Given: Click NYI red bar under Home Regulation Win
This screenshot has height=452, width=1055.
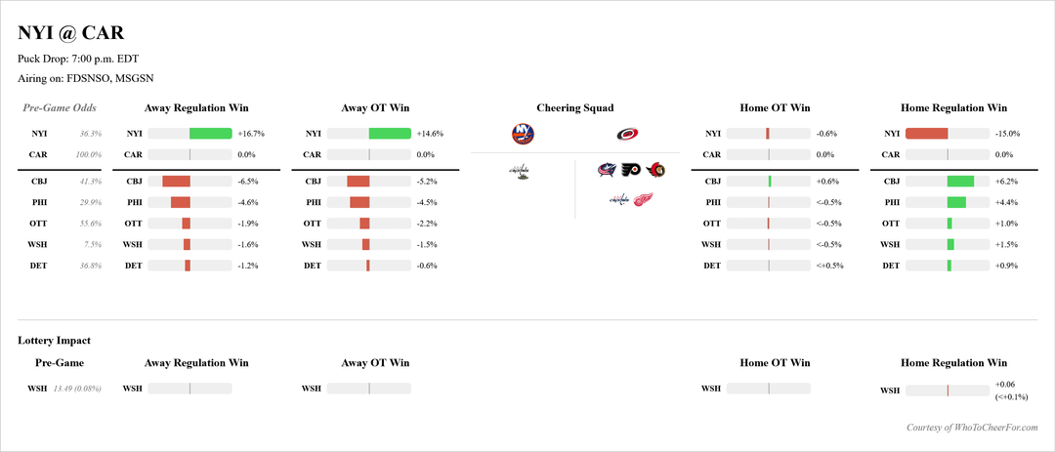Looking at the screenshot, I should coord(926,133).
